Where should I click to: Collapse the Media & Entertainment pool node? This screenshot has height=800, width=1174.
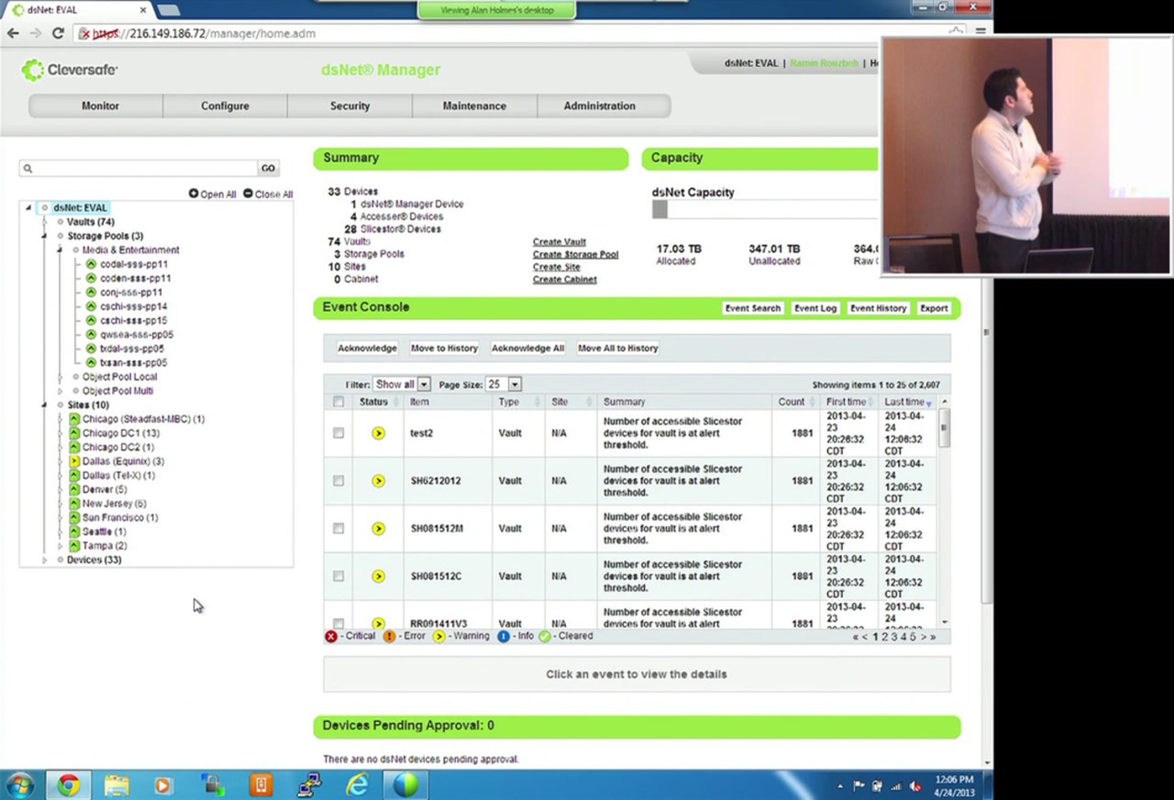coord(59,250)
